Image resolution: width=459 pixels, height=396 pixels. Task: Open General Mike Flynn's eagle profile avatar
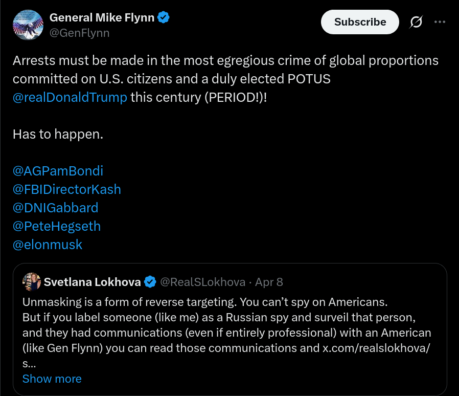[x=28, y=25]
